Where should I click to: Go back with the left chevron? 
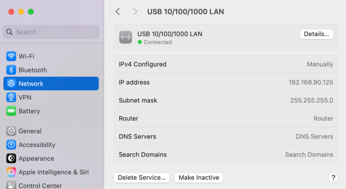pos(118,12)
